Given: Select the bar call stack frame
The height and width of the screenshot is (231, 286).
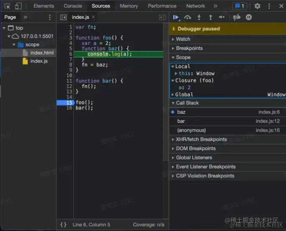Looking at the screenshot, I should [x=227, y=121].
